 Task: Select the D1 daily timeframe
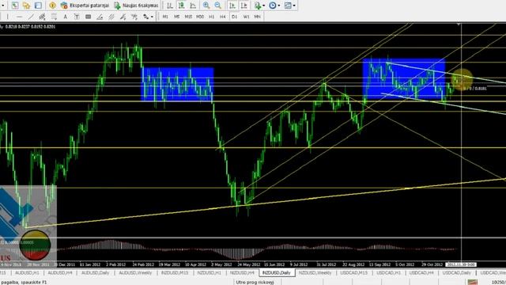pyautogui.click(x=234, y=17)
